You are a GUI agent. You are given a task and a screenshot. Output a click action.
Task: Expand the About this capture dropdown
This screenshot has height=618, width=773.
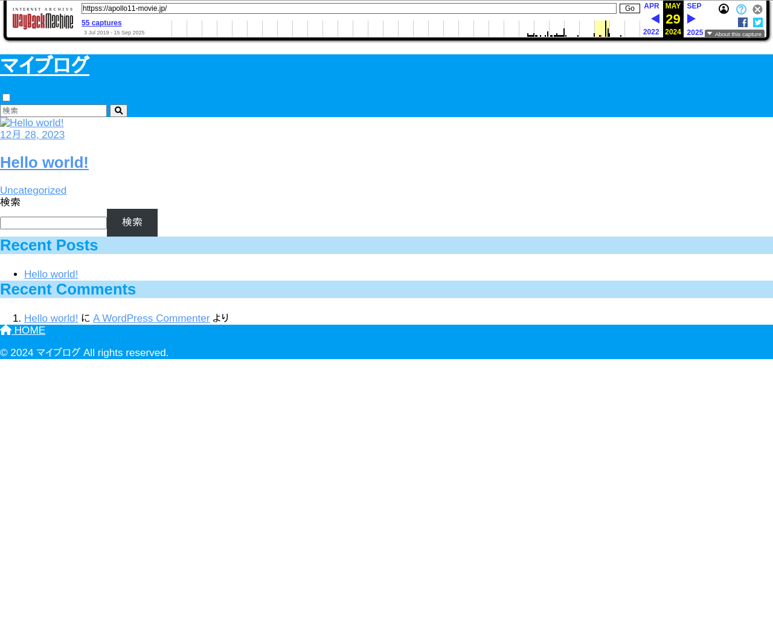(x=734, y=34)
